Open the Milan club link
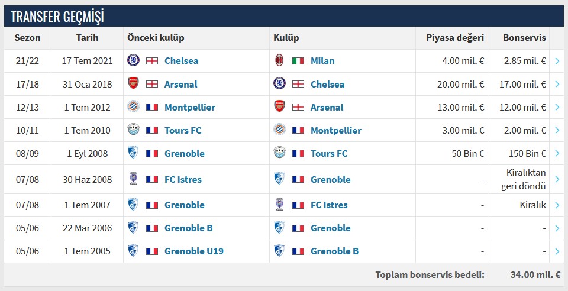The width and height of the screenshot is (568, 291). tap(322, 60)
